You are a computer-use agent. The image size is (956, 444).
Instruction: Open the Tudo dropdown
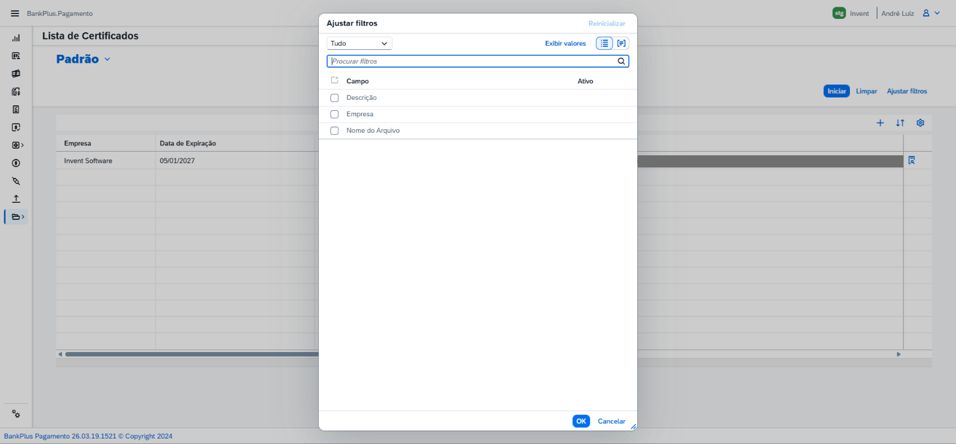(x=359, y=43)
